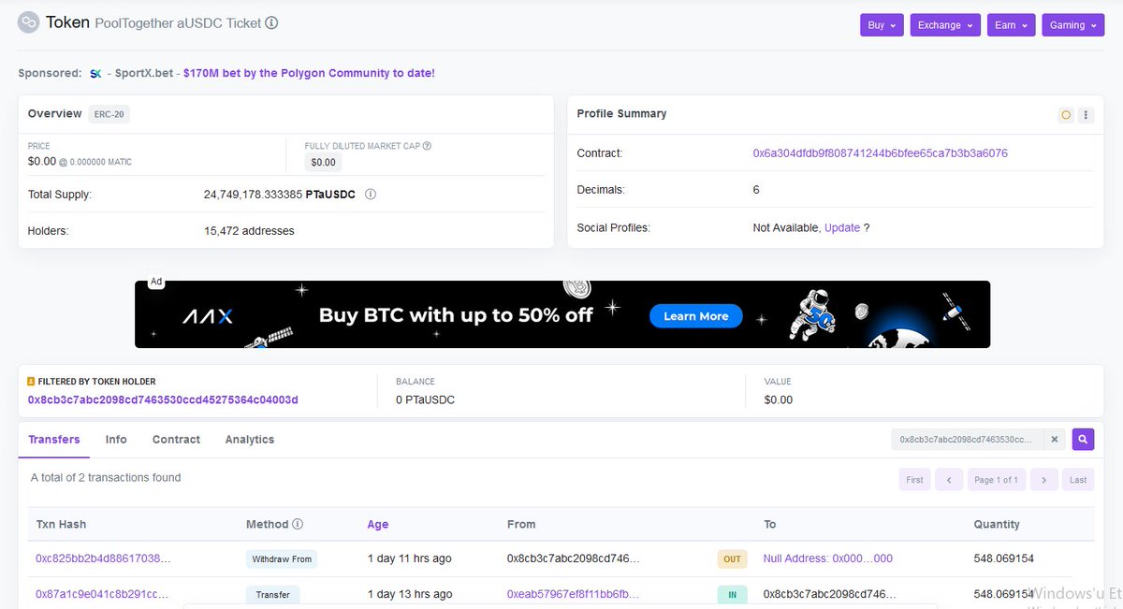The width and height of the screenshot is (1123, 609).
Task: Click the market cap help icon
Action: click(427, 146)
